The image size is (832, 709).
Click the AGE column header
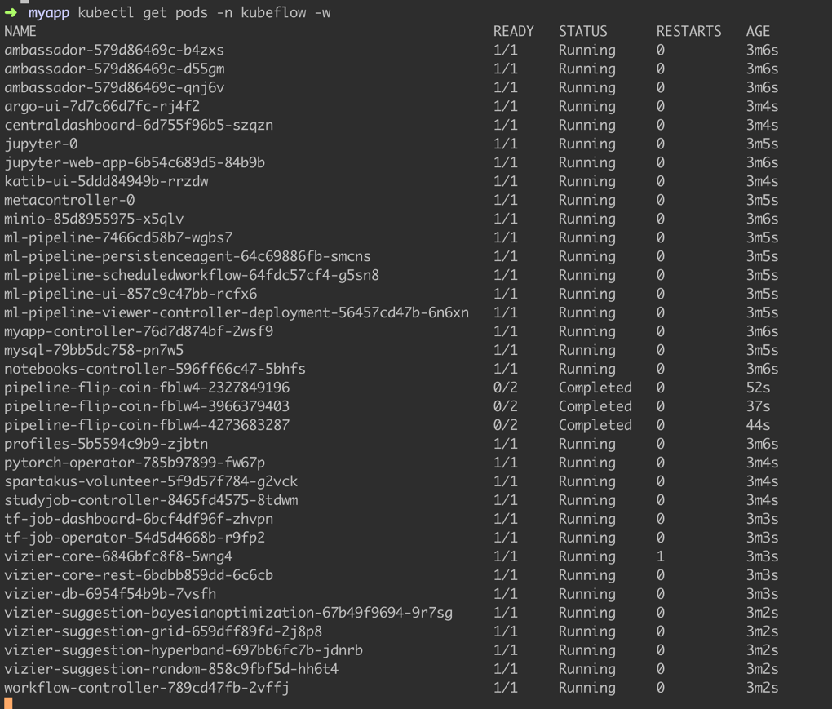coord(758,32)
